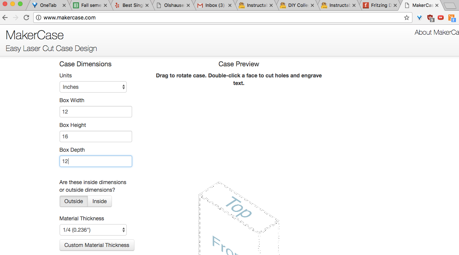Click the MakerCase site title

click(x=35, y=35)
